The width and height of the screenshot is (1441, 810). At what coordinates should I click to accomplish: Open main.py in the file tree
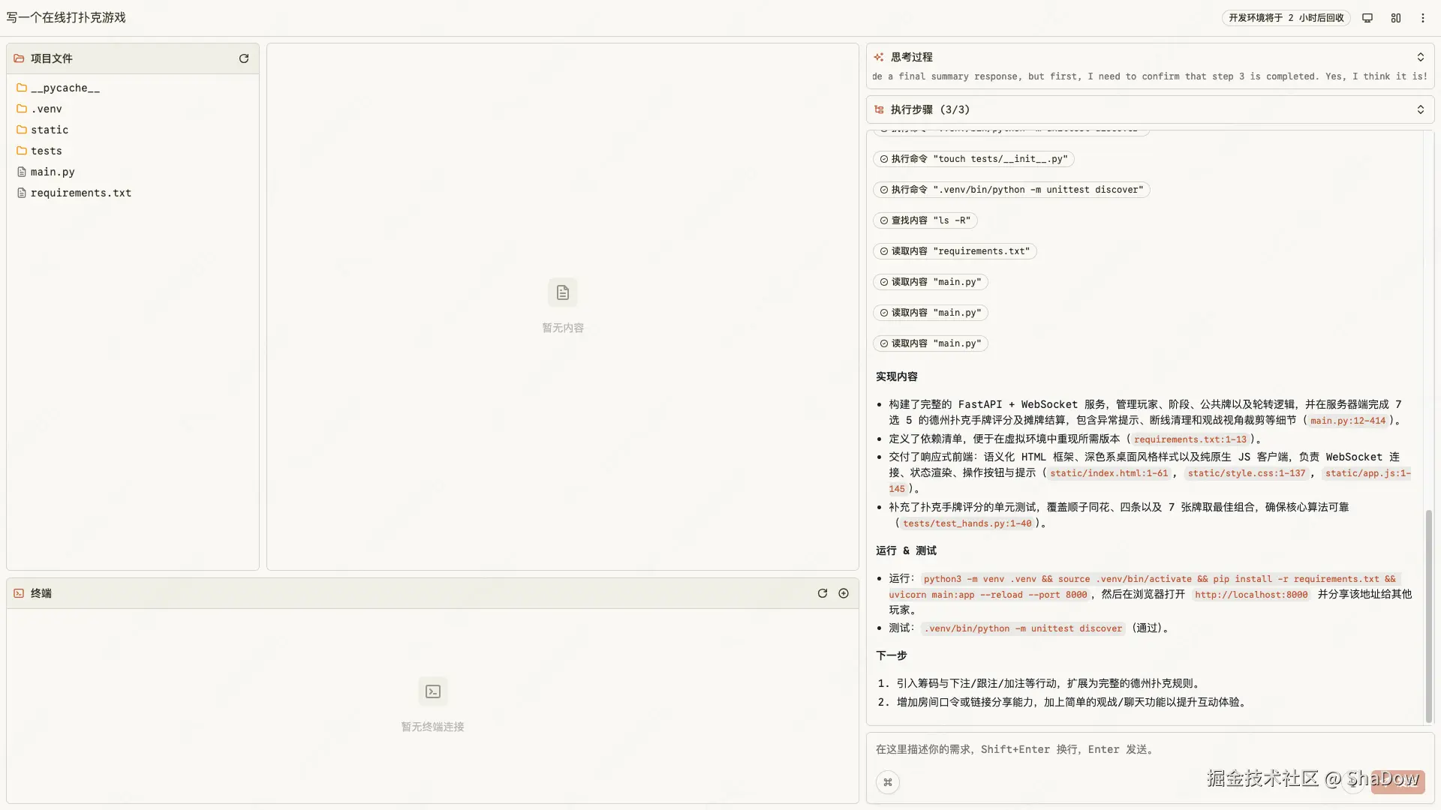(53, 172)
